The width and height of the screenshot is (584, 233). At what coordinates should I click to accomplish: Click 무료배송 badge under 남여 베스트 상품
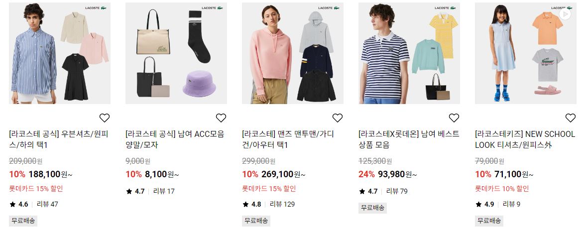(373, 208)
